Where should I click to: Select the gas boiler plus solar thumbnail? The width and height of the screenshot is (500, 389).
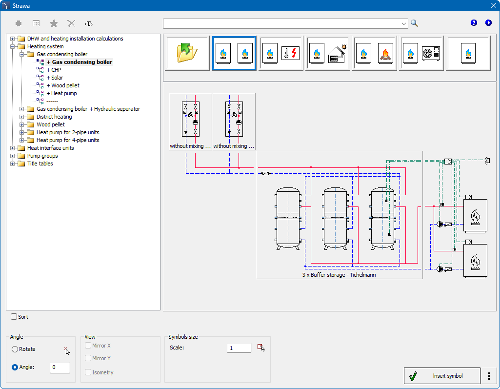(327, 53)
